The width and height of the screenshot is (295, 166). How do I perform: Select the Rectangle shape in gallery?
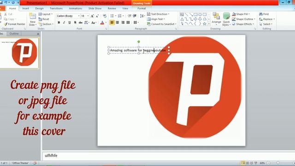tap(195, 14)
